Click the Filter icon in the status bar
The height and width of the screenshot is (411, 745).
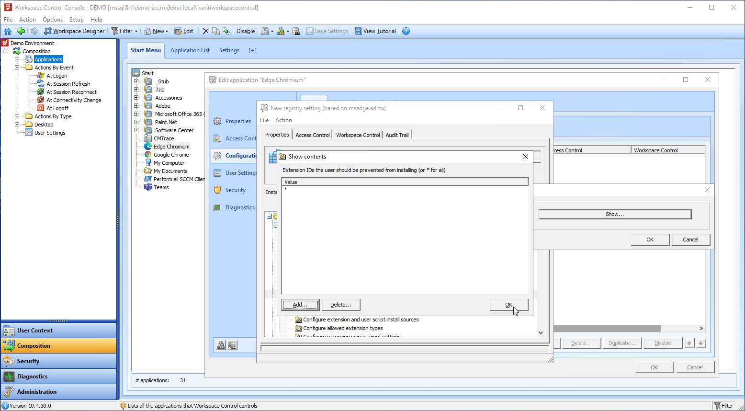coord(718,406)
